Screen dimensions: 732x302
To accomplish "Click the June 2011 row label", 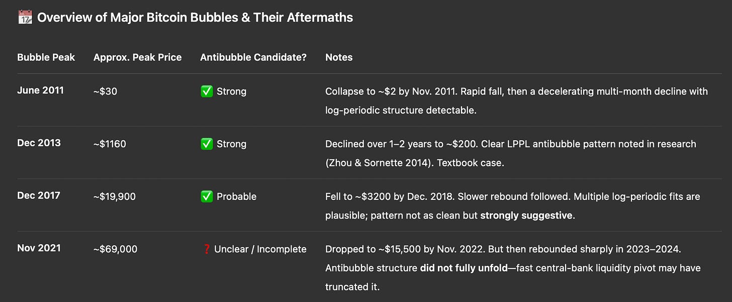I will (40, 91).
